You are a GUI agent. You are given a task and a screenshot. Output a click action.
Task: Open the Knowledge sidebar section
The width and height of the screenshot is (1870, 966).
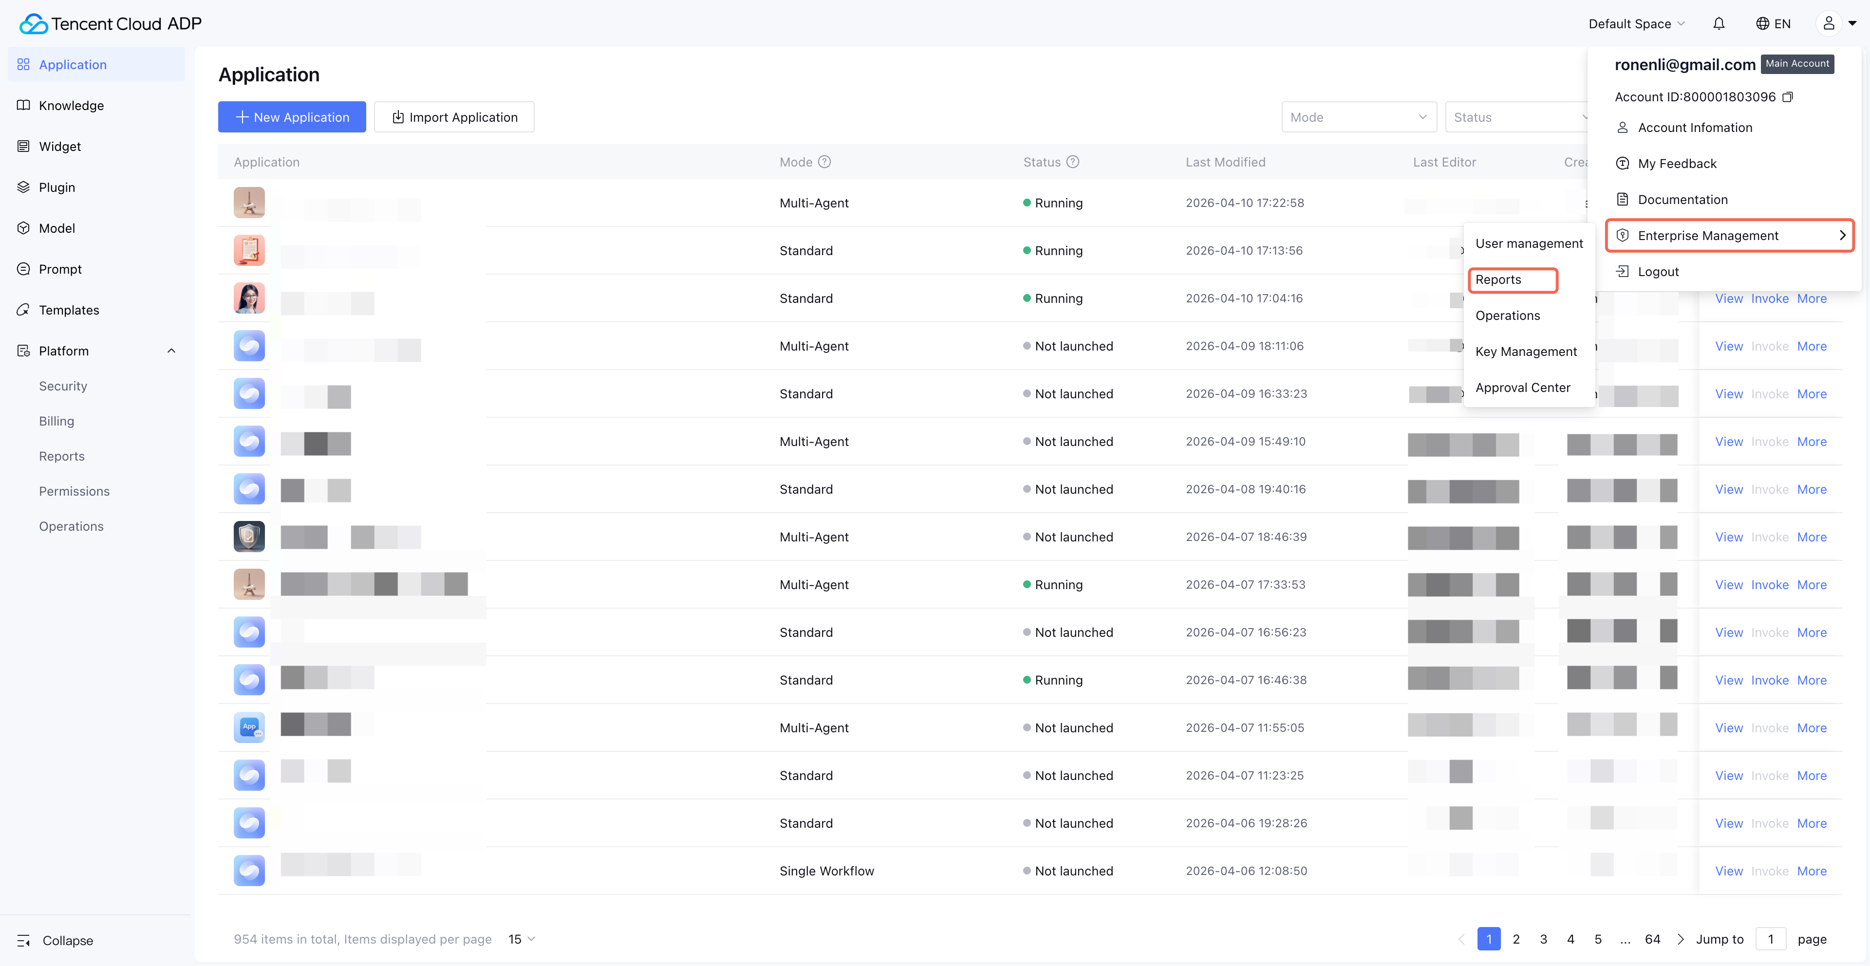[x=71, y=105]
